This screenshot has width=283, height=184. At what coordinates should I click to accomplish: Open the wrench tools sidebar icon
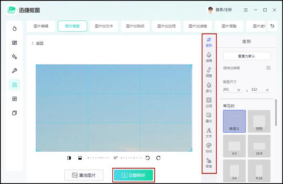coord(15,71)
